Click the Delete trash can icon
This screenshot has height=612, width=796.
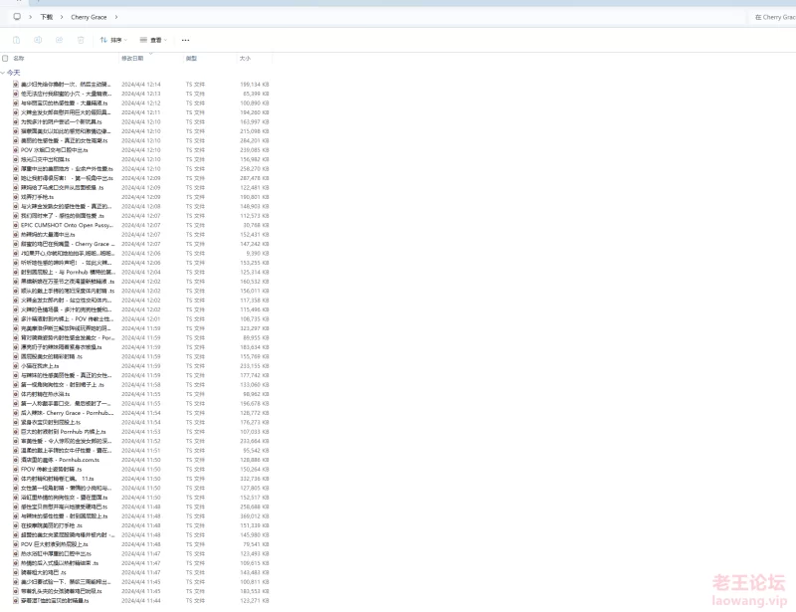click(81, 40)
